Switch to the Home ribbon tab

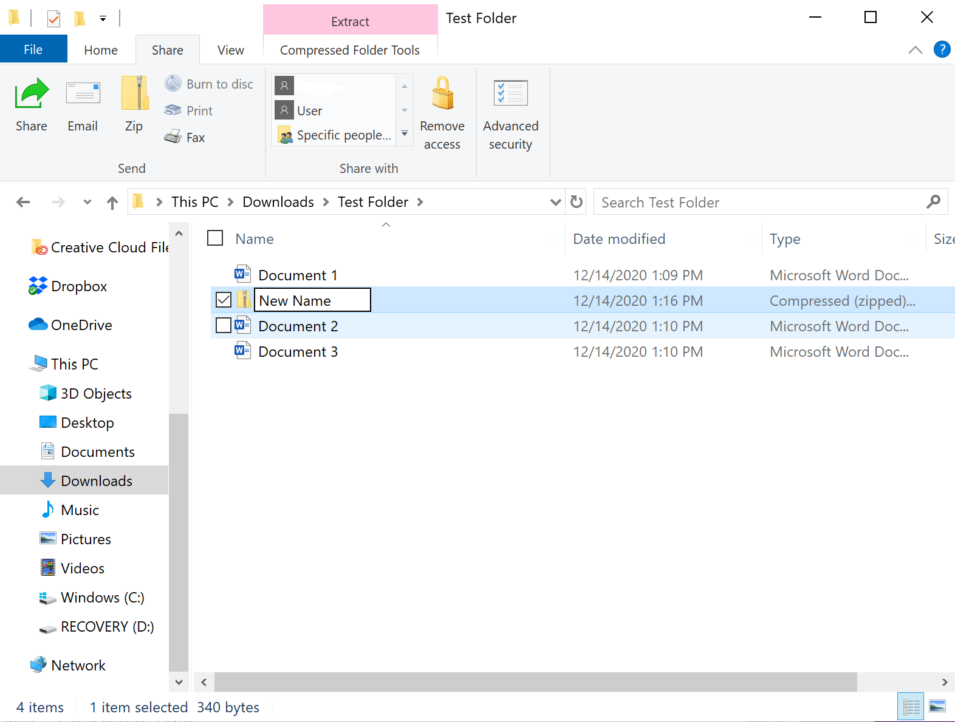(x=101, y=50)
